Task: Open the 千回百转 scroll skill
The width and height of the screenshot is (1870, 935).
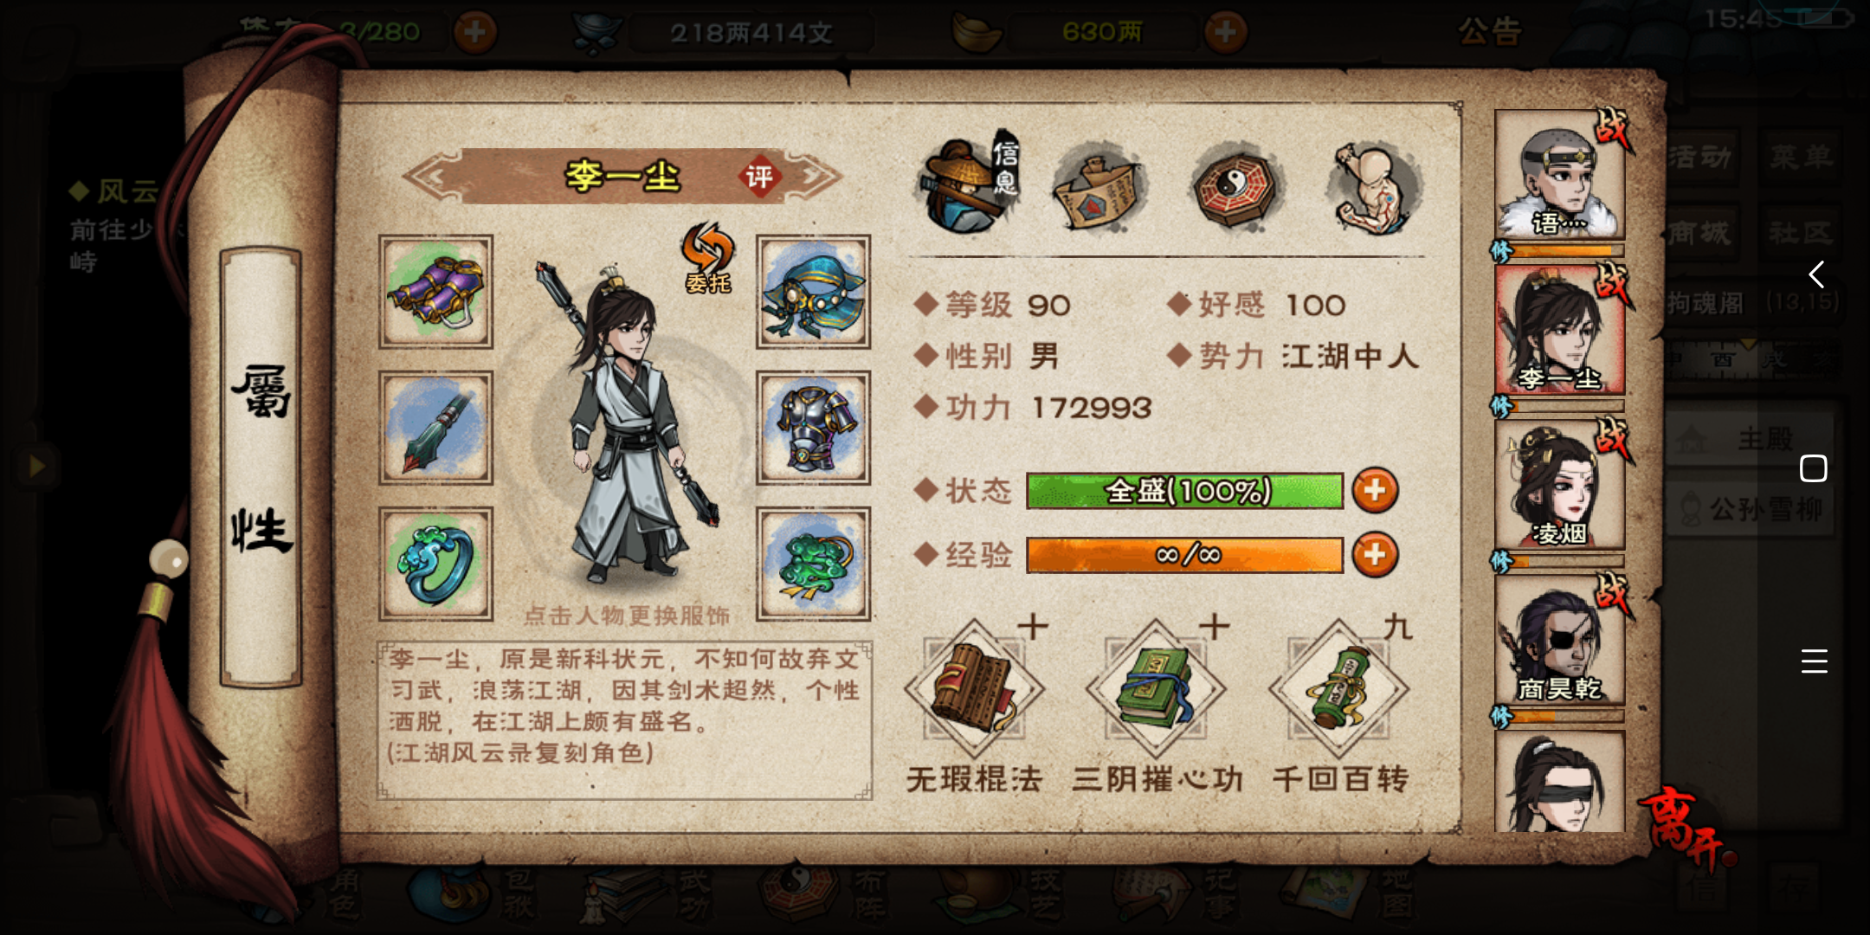Action: [x=1338, y=690]
